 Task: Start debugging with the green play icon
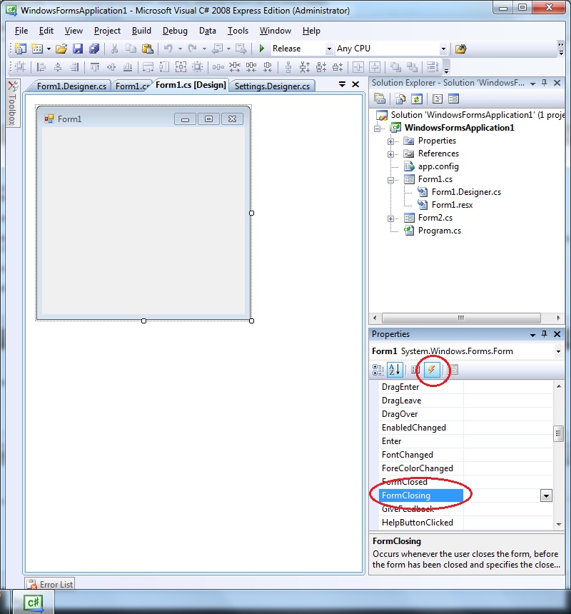(262, 49)
